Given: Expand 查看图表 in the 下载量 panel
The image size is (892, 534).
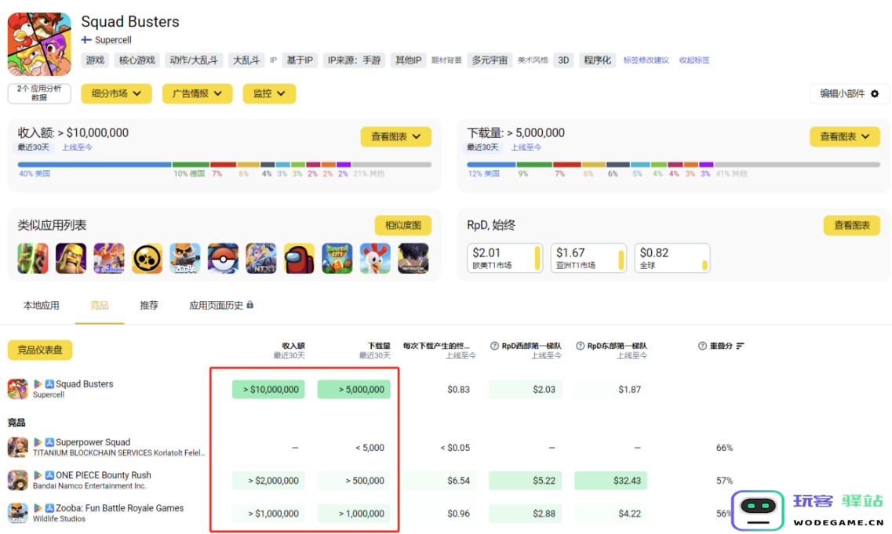Looking at the screenshot, I should [x=845, y=136].
